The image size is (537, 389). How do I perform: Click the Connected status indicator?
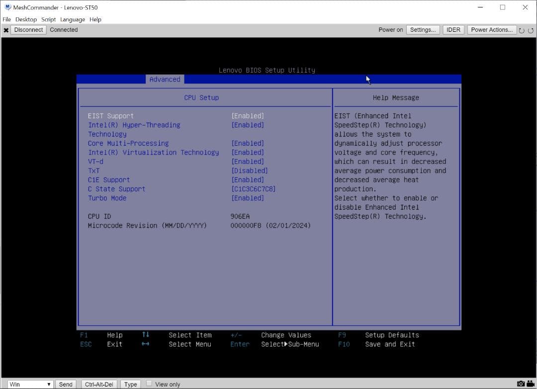64,30
